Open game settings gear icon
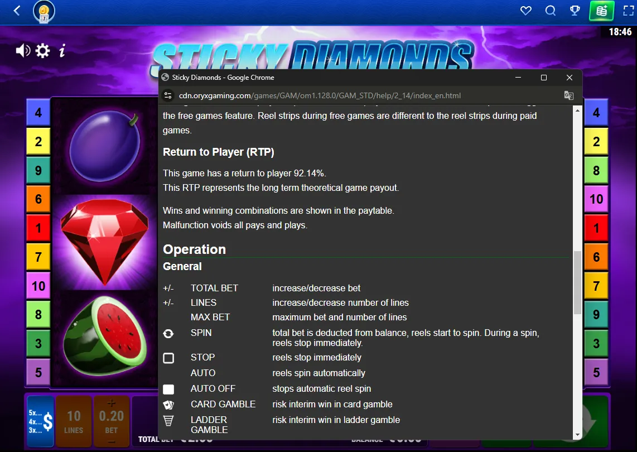The width and height of the screenshot is (637, 452). tap(42, 51)
